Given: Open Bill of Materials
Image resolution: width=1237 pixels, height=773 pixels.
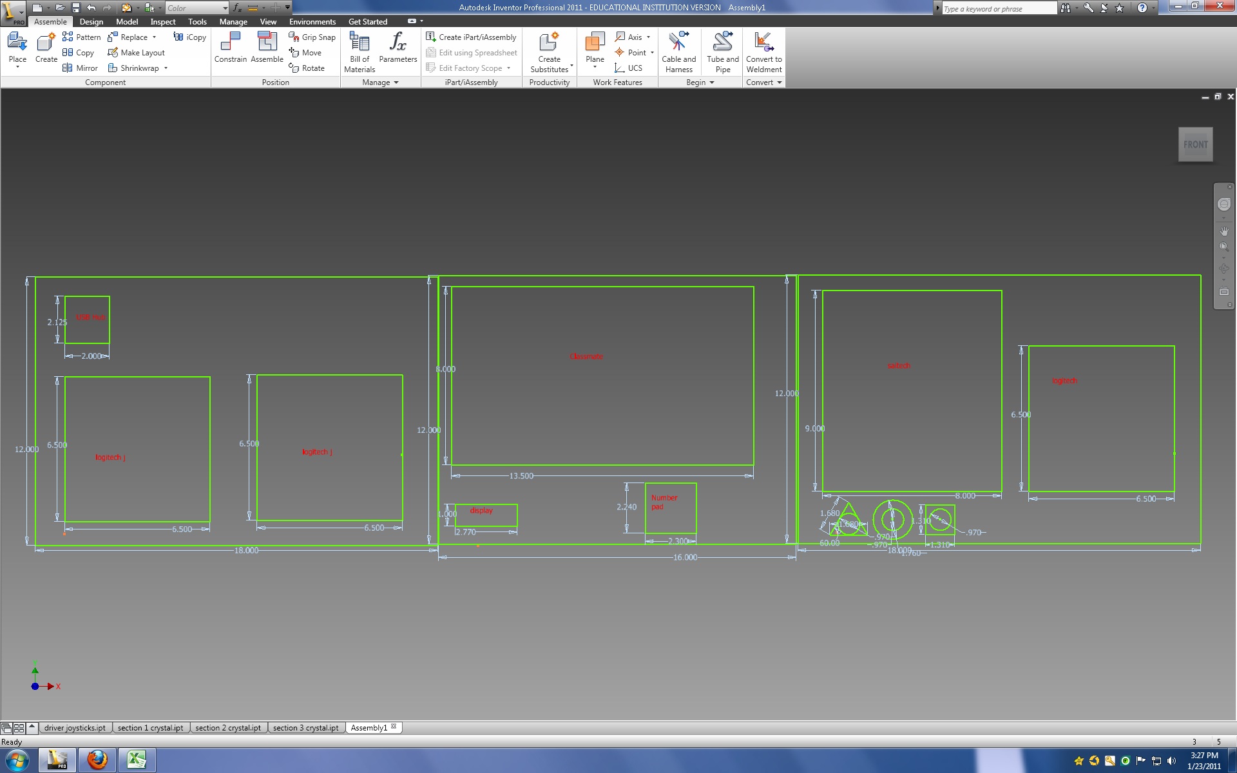Looking at the screenshot, I should tap(359, 44).
